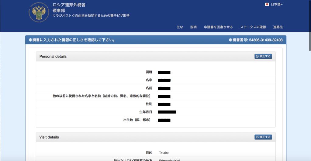Navigate to 連絡先
This screenshot has width=311, height=161.
pos(278,27)
